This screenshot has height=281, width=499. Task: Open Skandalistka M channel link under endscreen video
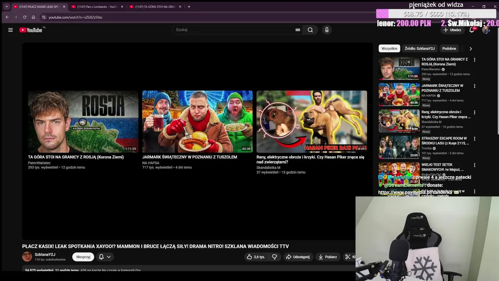(x=268, y=167)
